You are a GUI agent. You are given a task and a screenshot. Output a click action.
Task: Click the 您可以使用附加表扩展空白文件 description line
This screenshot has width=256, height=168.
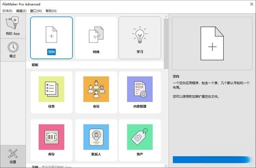(x=196, y=96)
